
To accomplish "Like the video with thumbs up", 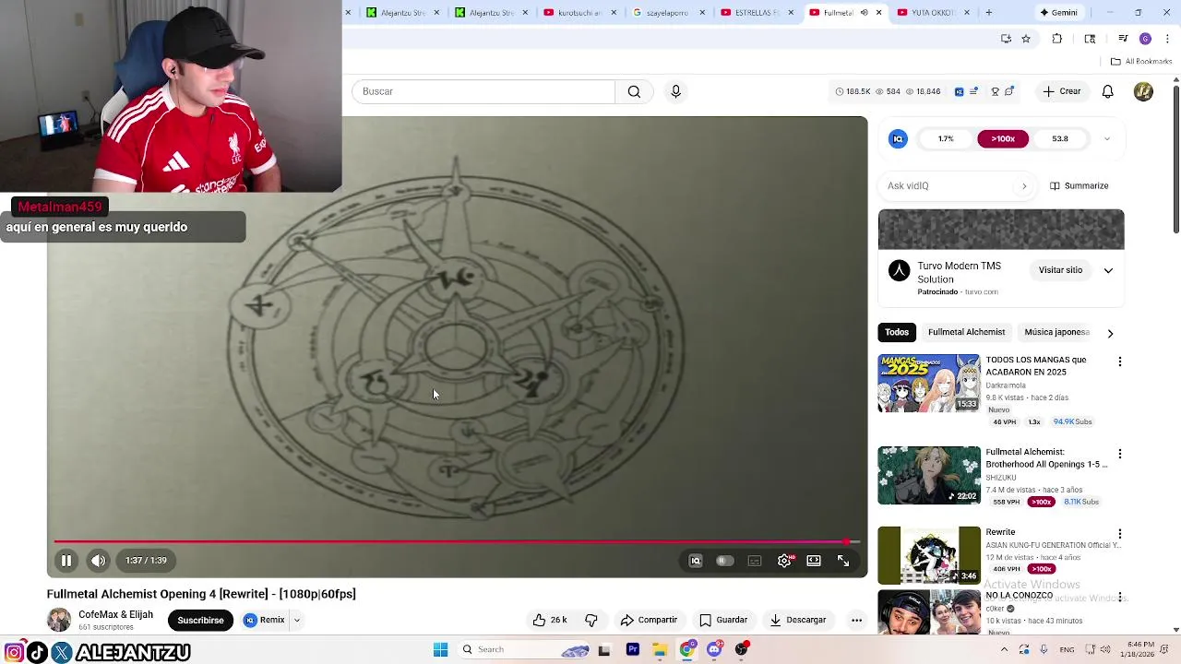I will pyautogui.click(x=550, y=620).
